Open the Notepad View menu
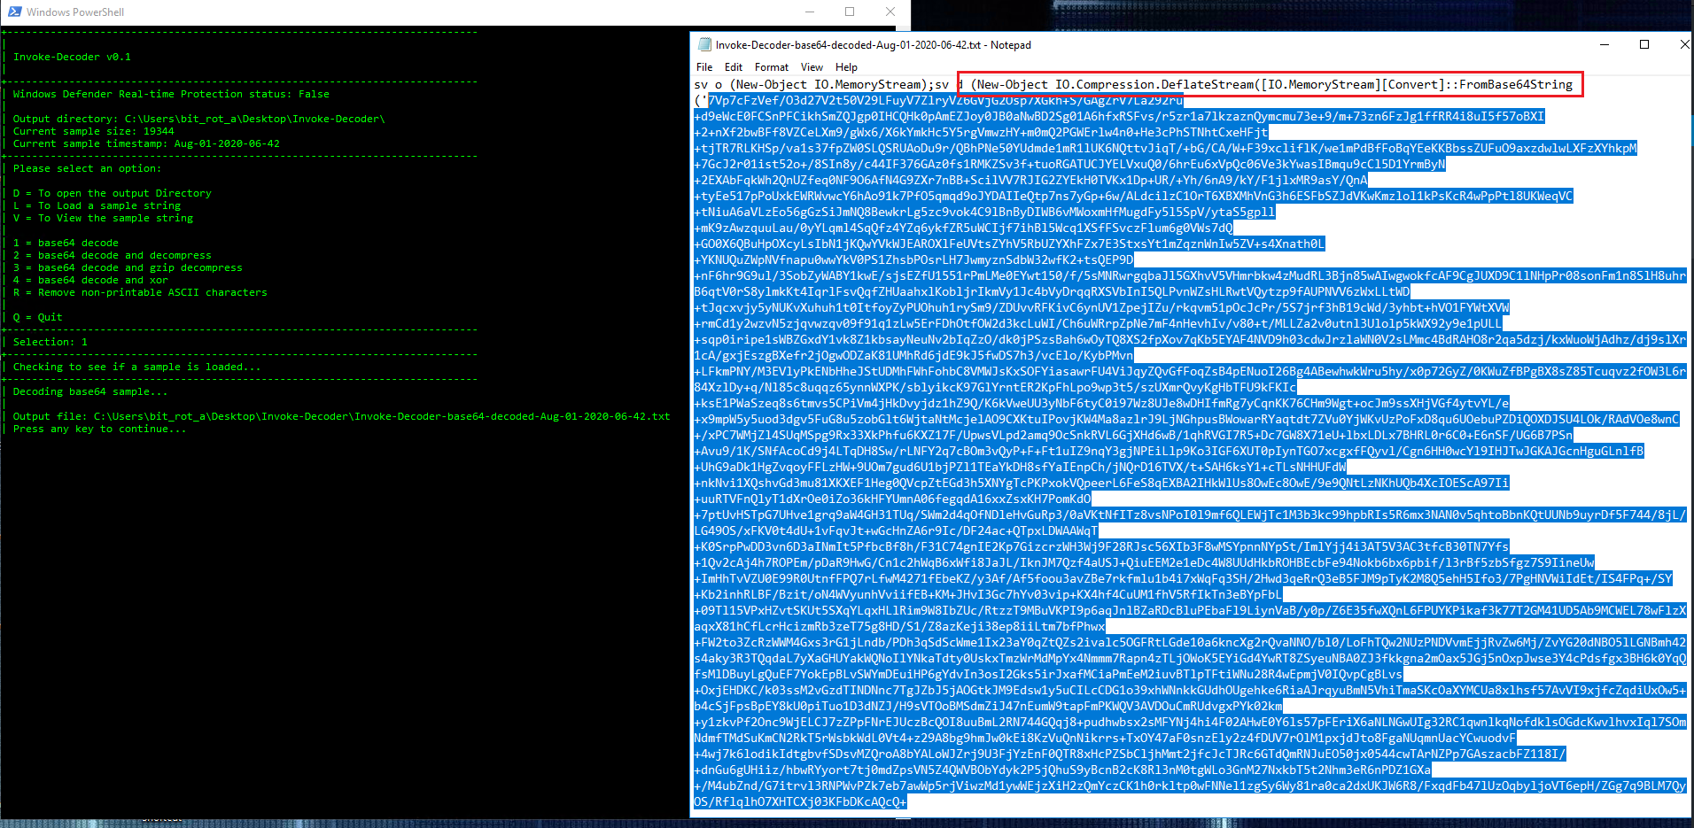1694x828 pixels. pyautogui.click(x=812, y=67)
